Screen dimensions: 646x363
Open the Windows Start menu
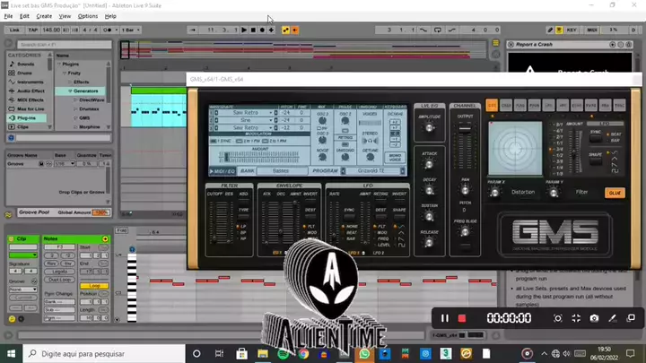11,354
